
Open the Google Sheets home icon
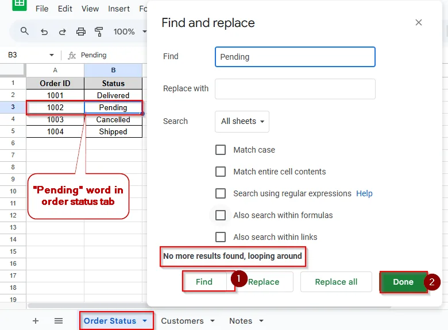click(x=20, y=5)
